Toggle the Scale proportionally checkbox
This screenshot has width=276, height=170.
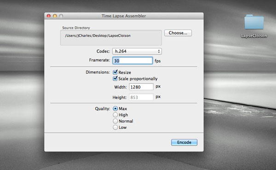tap(115, 78)
